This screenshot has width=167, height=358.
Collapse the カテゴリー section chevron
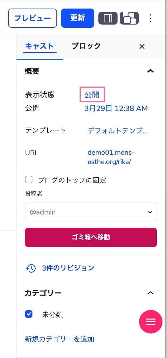point(151,293)
